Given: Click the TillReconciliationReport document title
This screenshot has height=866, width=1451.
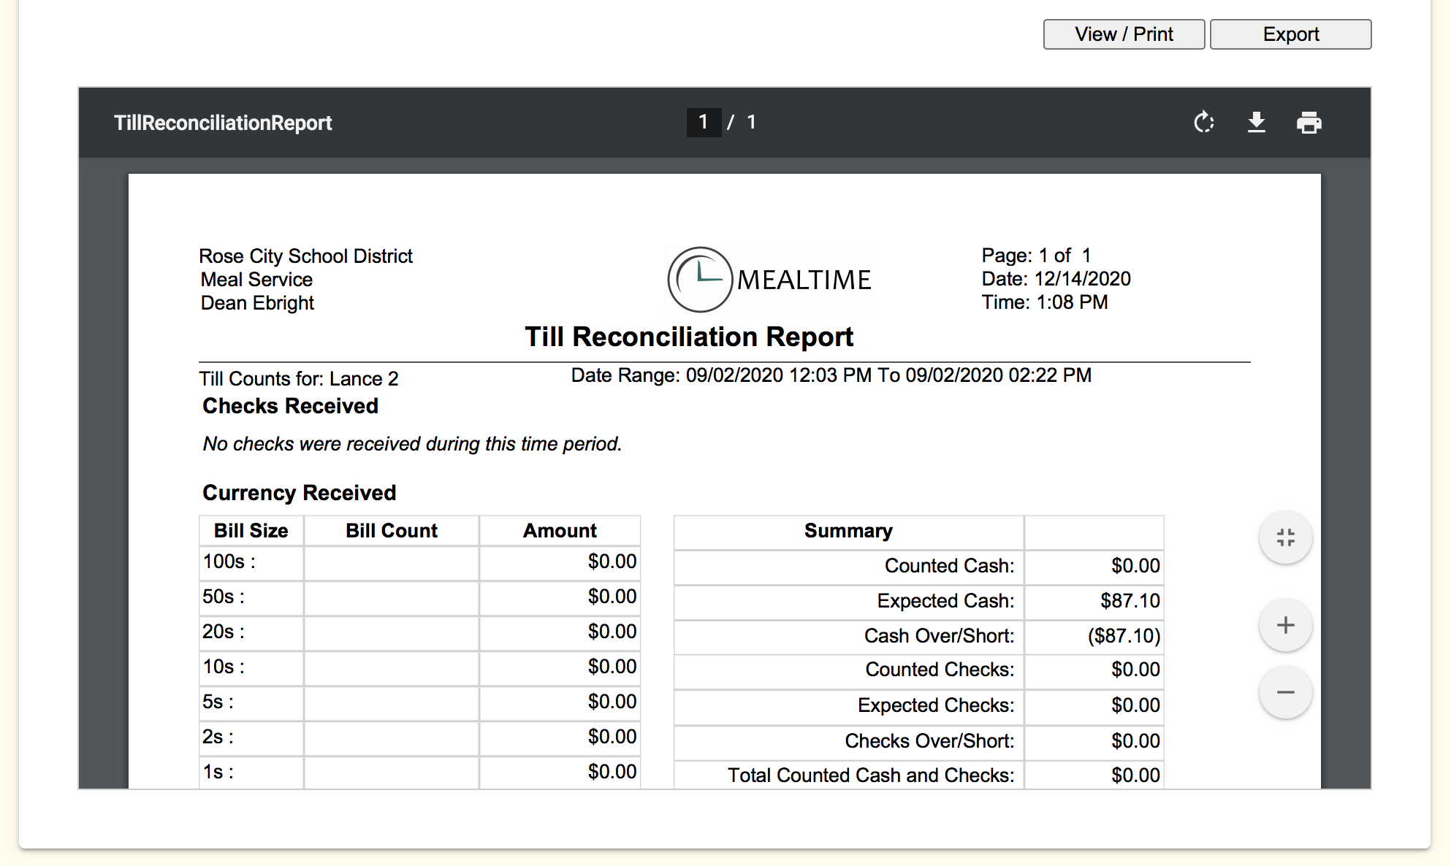Looking at the screenshot, I should click(223, 123).
